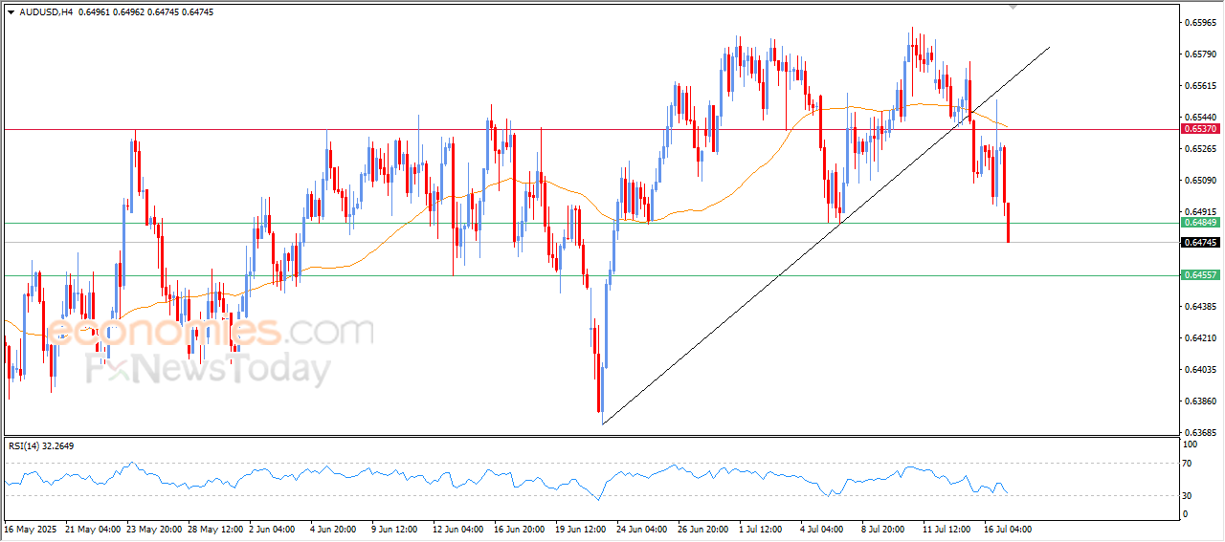Image resolution: width=1225 pixels, height=542 pixels.
Task: Click the RSI(14) 32.2649 indicator label
Action: tap(42, 445)
